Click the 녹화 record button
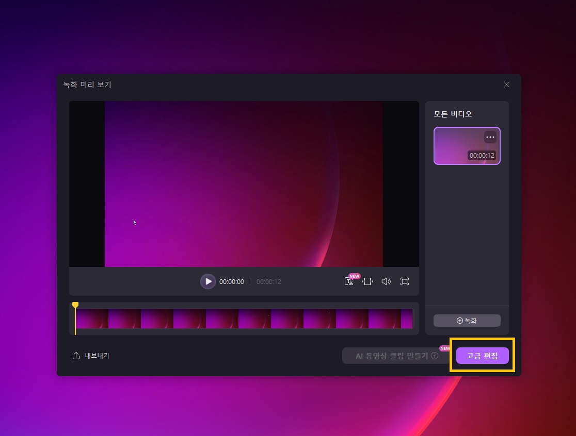 [467, 321]
